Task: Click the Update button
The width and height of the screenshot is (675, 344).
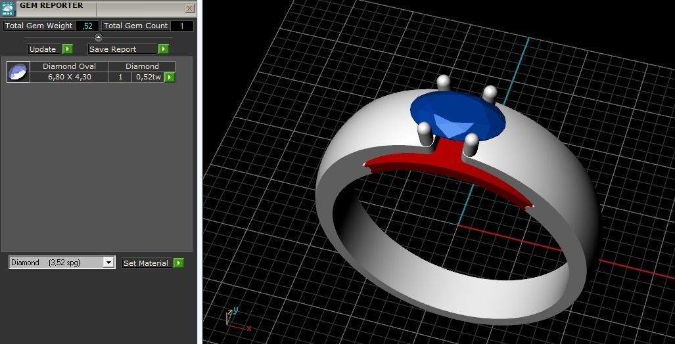Action: [43, 49]
